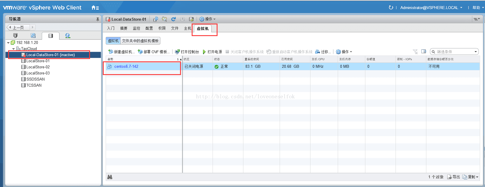Screen dimensions: 485x187
Task: Click the vSphere home menu icon
Action: [x=95, y=8]
